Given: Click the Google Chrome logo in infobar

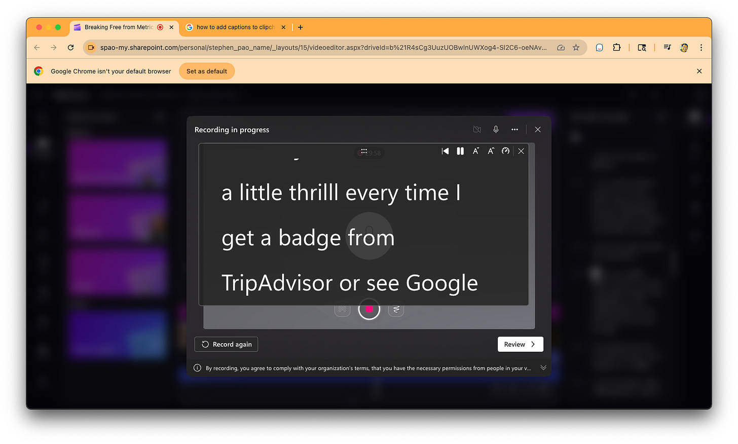Looking at the screenshot, I should [39, 71].
